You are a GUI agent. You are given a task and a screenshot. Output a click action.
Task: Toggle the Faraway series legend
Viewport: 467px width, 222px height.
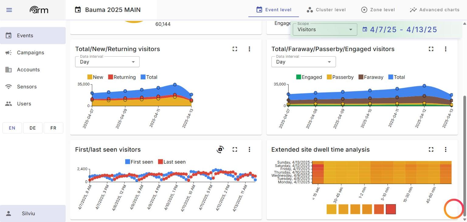[x=371, y=77]
